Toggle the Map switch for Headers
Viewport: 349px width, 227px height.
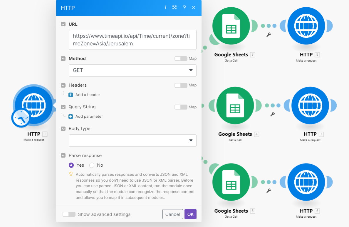coord(181,85)
